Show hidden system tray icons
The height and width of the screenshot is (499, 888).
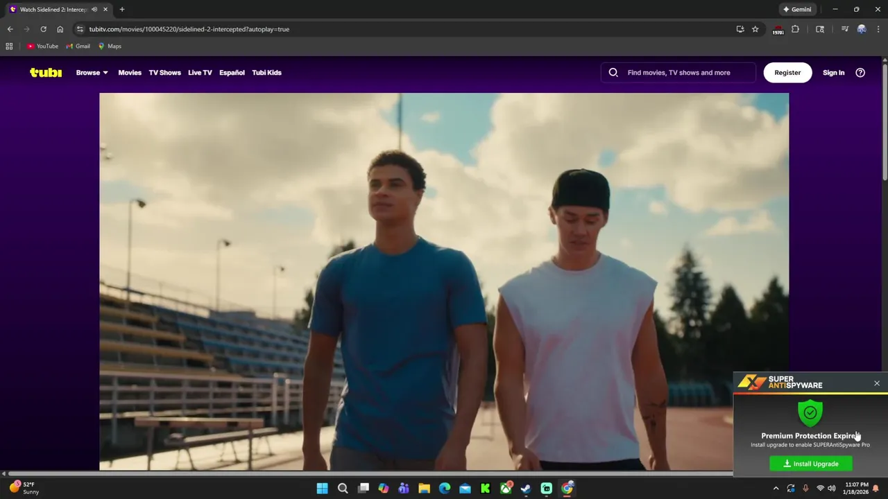click(x=776, y=488)
